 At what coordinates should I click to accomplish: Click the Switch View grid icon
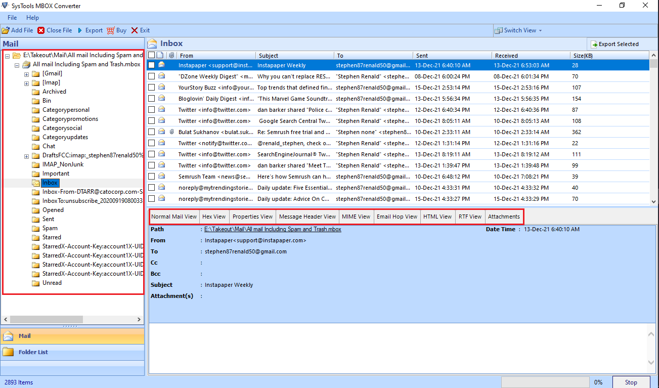coord(499,30)
